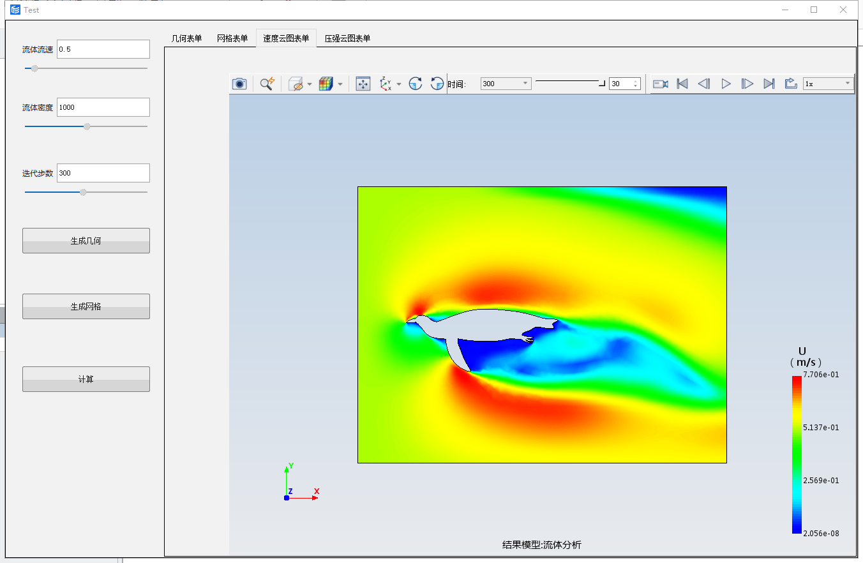Click the 生成几何 button
Screen dimensions: 863x563
86,241
